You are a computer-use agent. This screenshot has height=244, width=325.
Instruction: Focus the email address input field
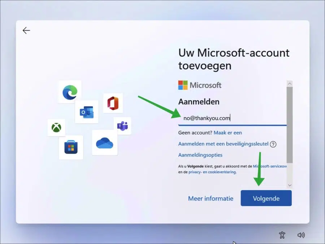[x=232, y=119]
